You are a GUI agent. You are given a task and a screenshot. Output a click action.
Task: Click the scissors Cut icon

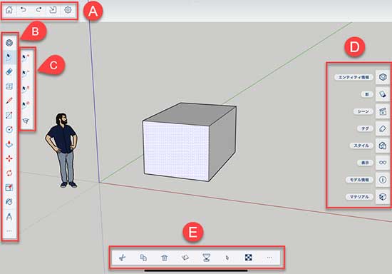123,258
